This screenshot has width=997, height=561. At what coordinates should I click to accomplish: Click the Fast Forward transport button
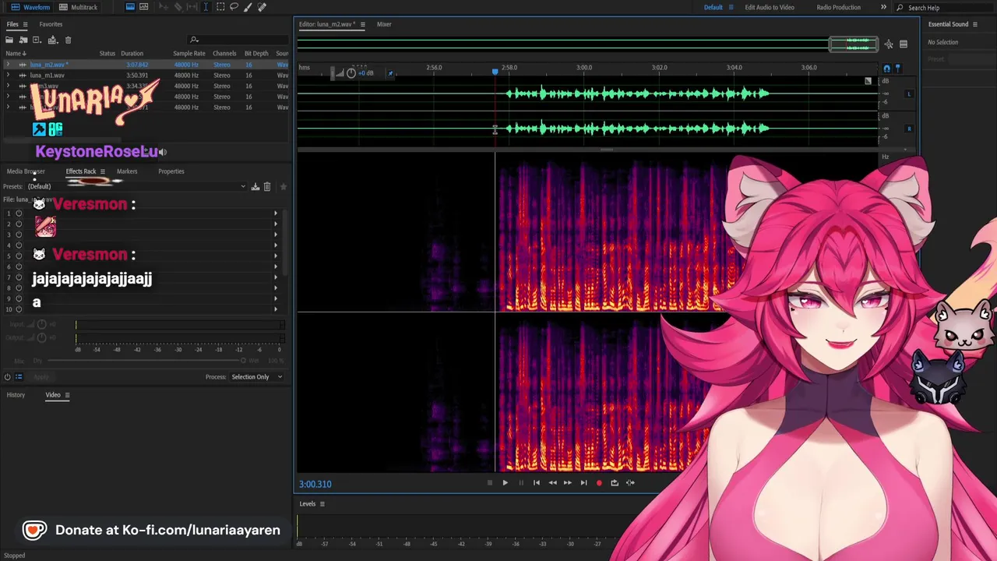(x=568, y=482)
